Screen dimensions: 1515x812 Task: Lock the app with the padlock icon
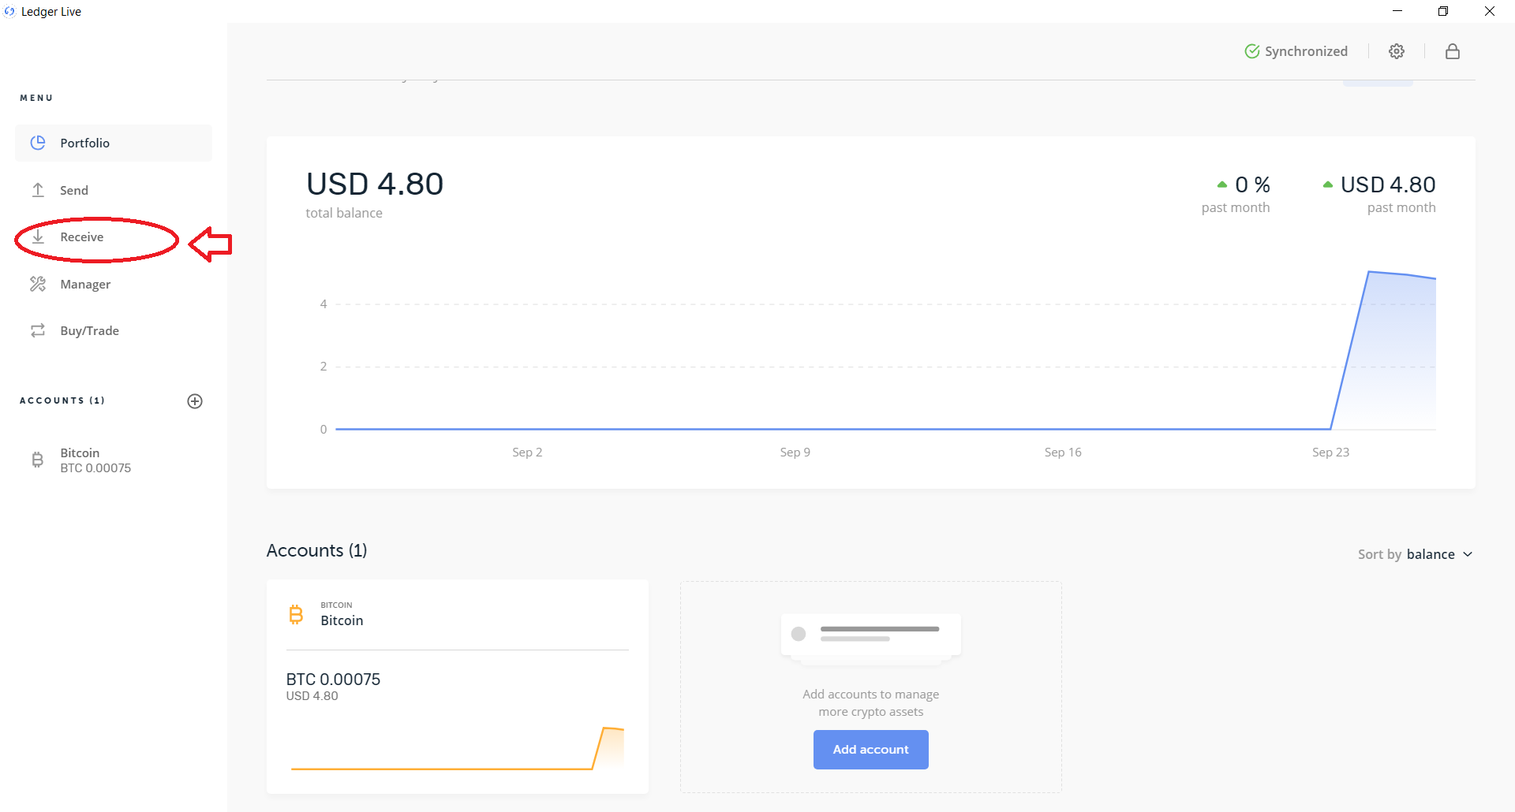coord(1453,51)
